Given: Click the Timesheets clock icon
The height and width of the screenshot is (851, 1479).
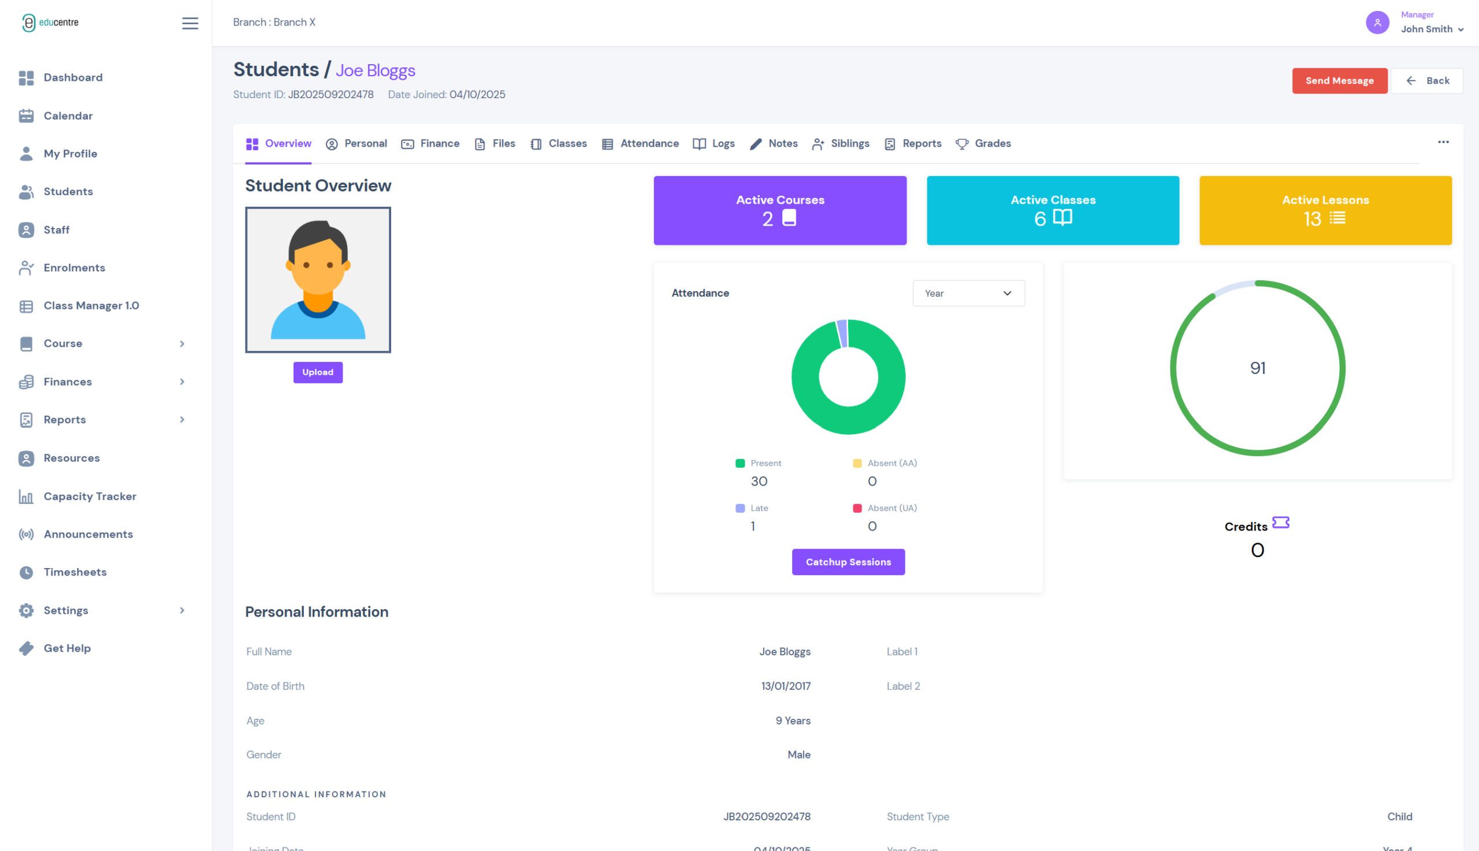Looking at the screenshot, I should point(26,572).
